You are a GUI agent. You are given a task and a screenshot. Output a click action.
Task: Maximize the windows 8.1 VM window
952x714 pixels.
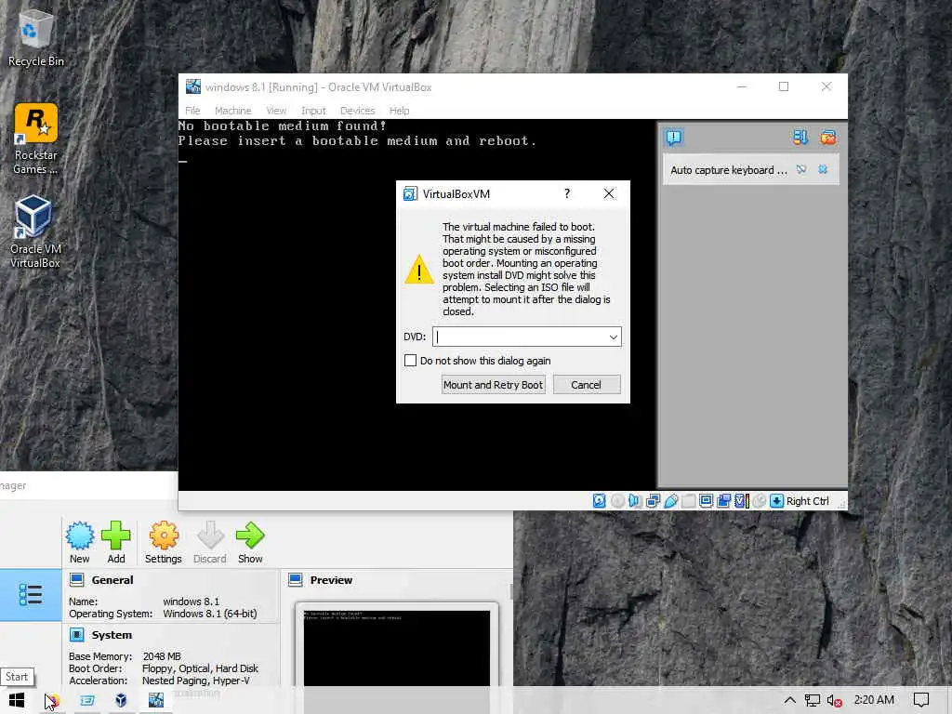click(784, 86)
